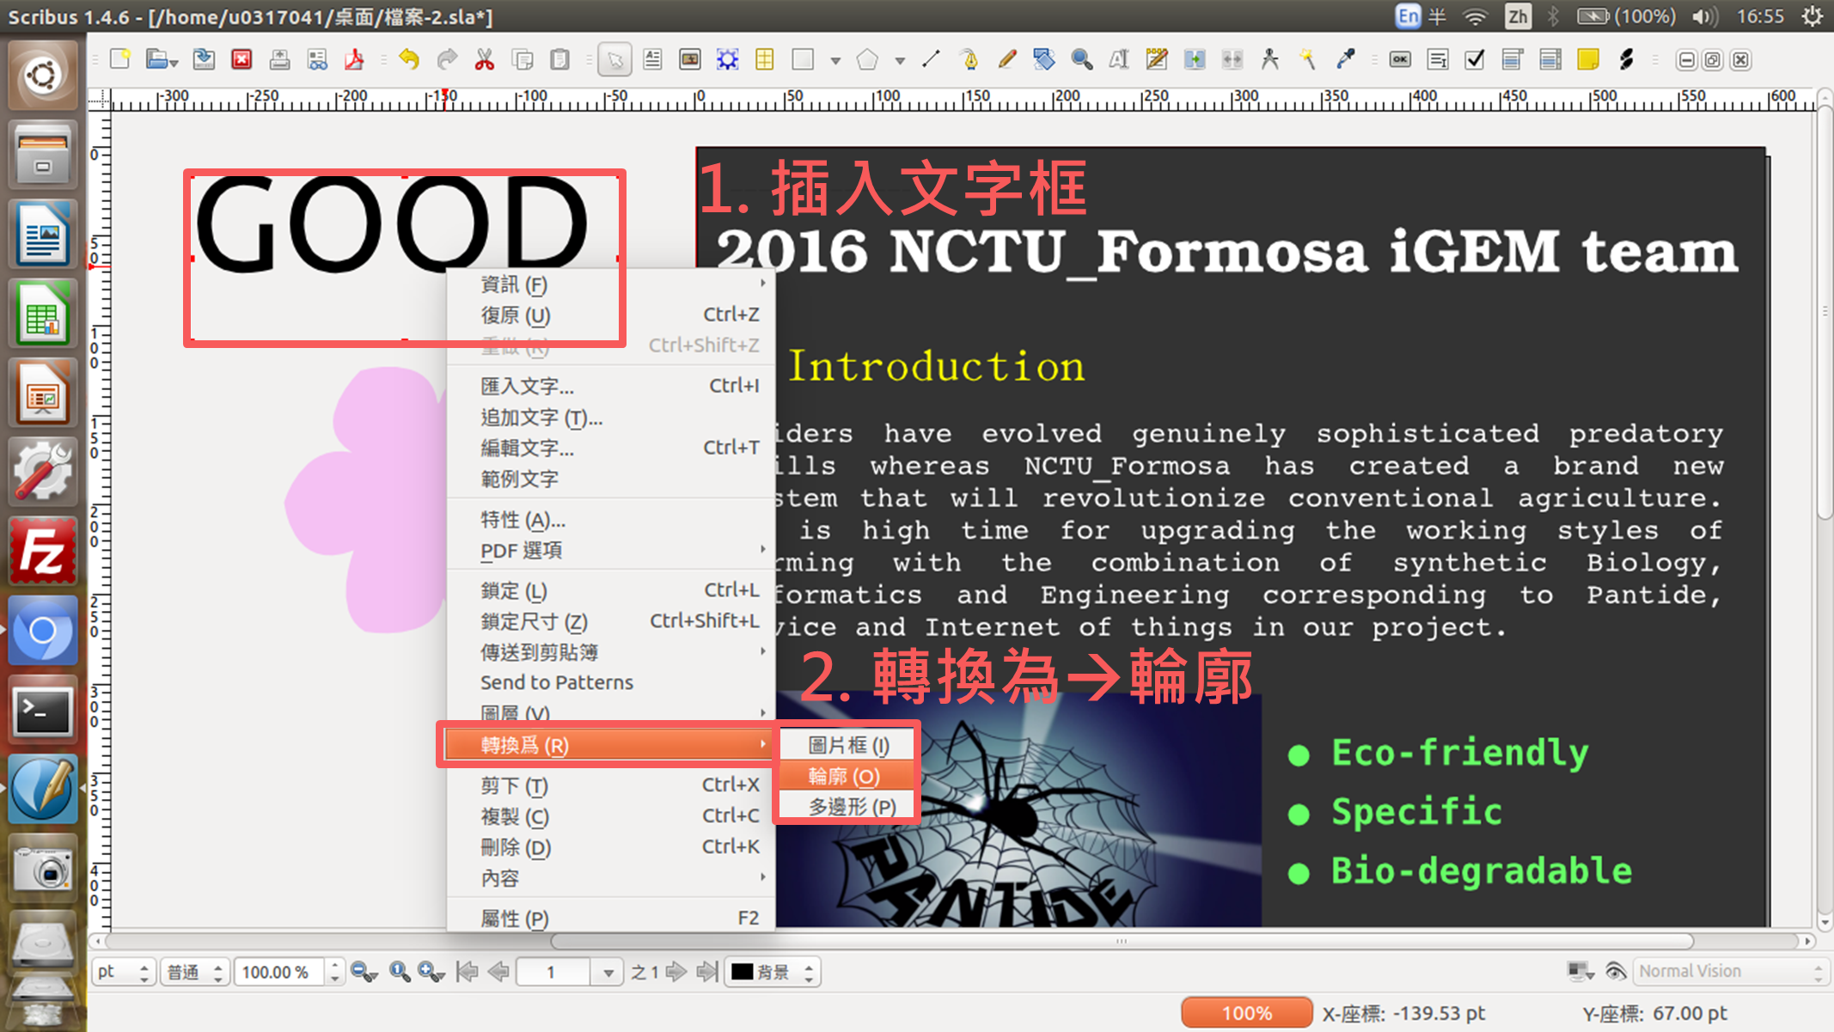The image size is (1834, 1032).
Task: Choose 輪廓 (O) in the convert submenu
Action: point(846,776)
